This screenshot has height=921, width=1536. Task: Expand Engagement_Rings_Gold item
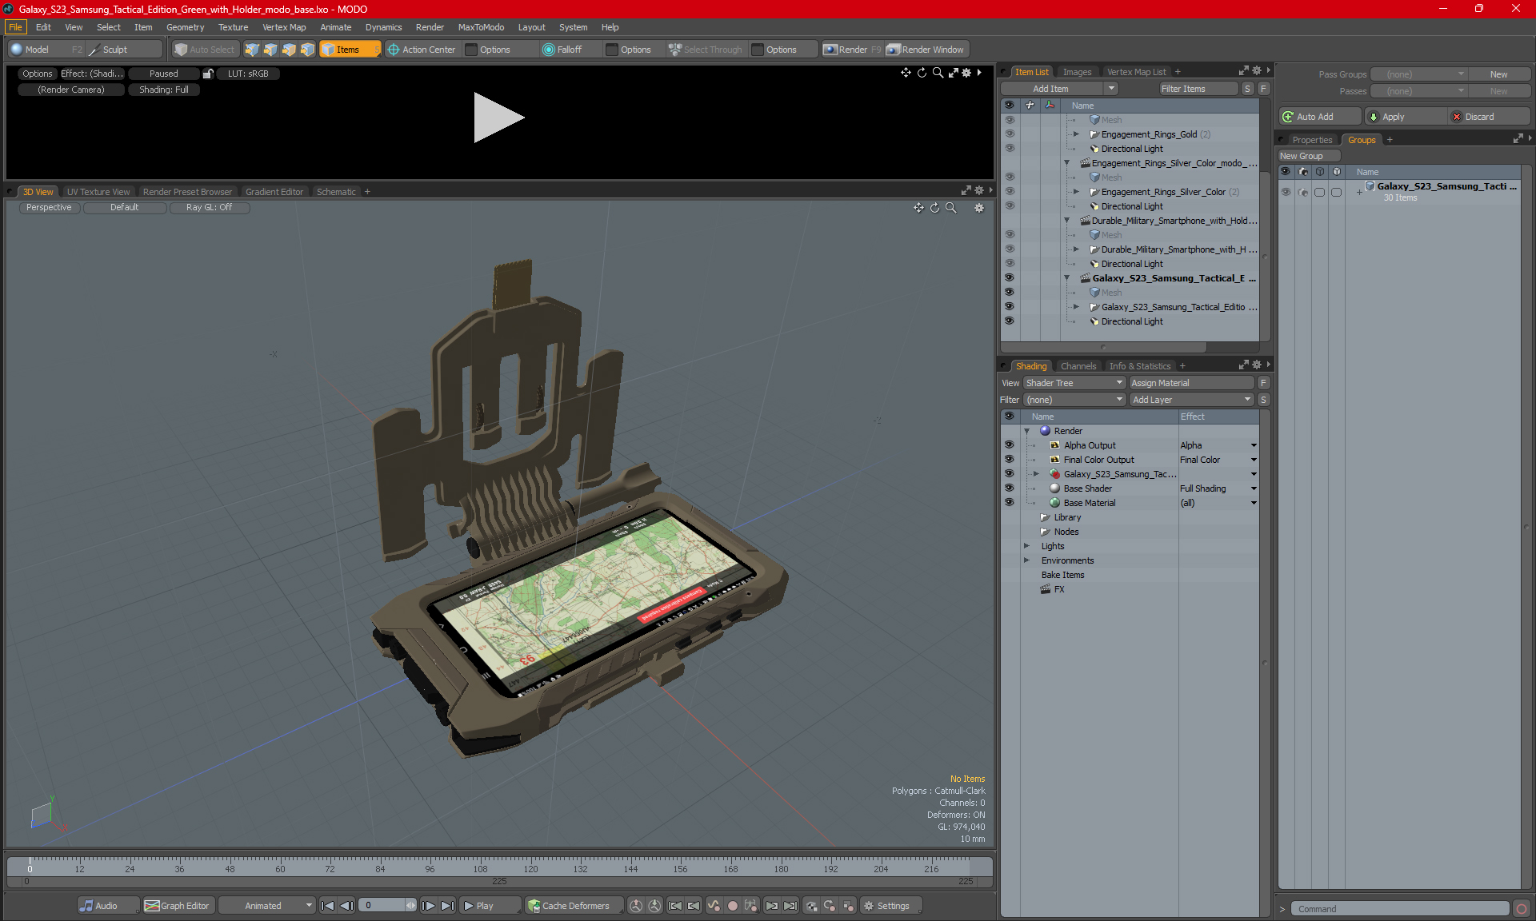[x=1076, y=134]
